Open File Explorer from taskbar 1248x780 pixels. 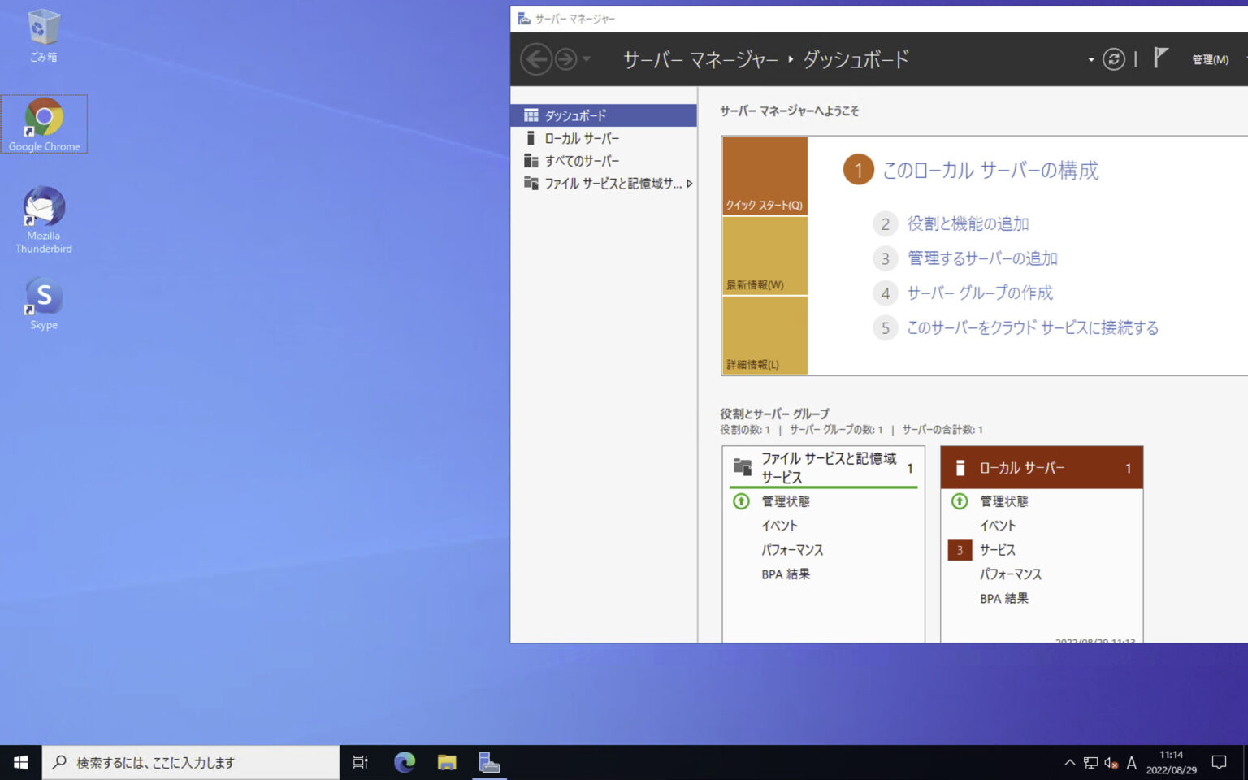coord(447,762)
